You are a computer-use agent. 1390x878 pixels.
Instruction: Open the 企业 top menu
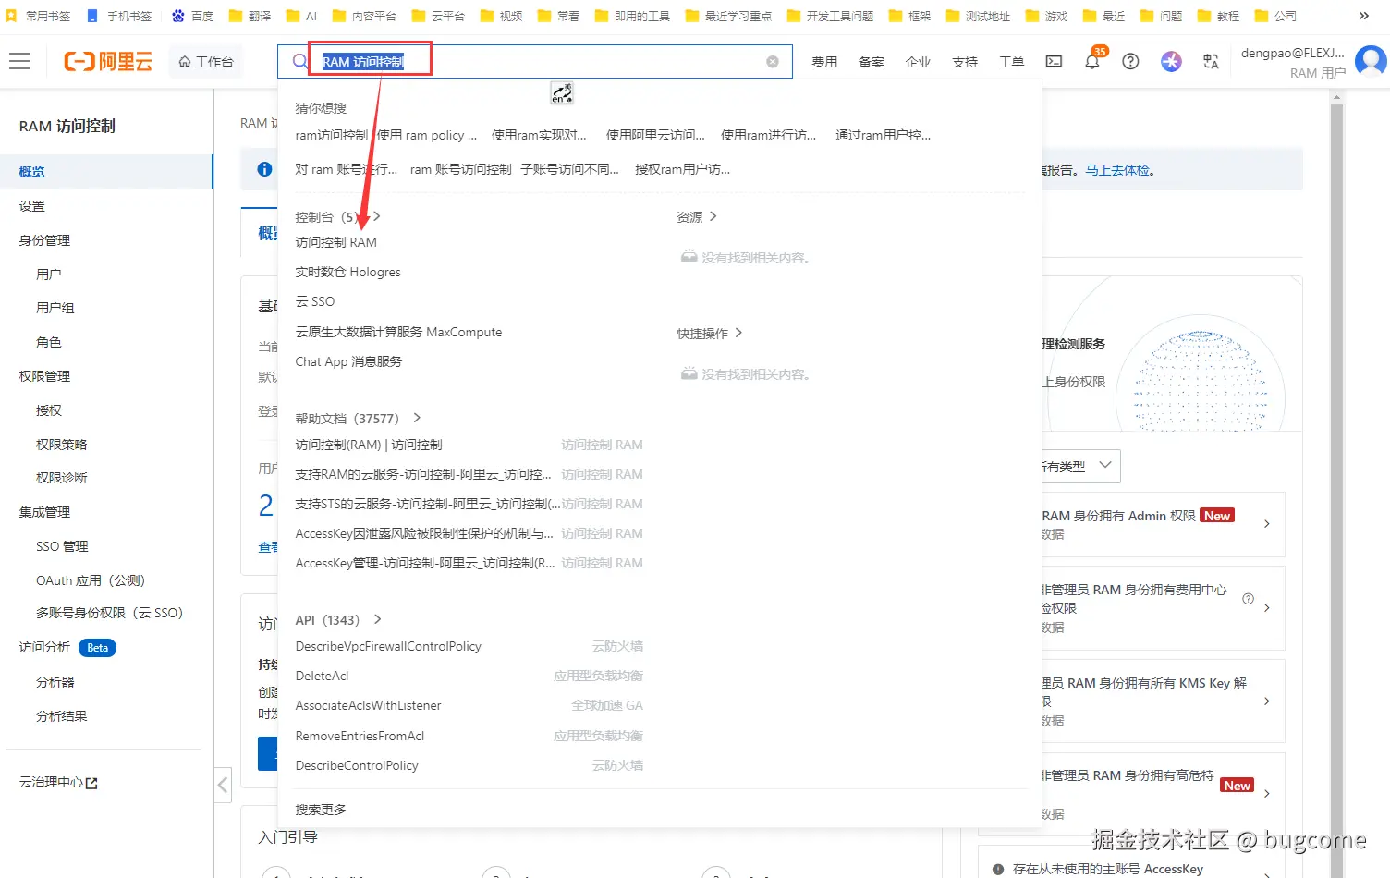[919, 62]
